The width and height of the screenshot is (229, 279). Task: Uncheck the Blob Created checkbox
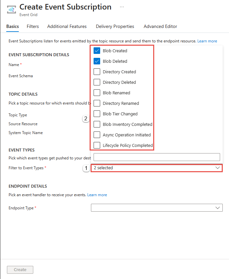pos(97,51)
